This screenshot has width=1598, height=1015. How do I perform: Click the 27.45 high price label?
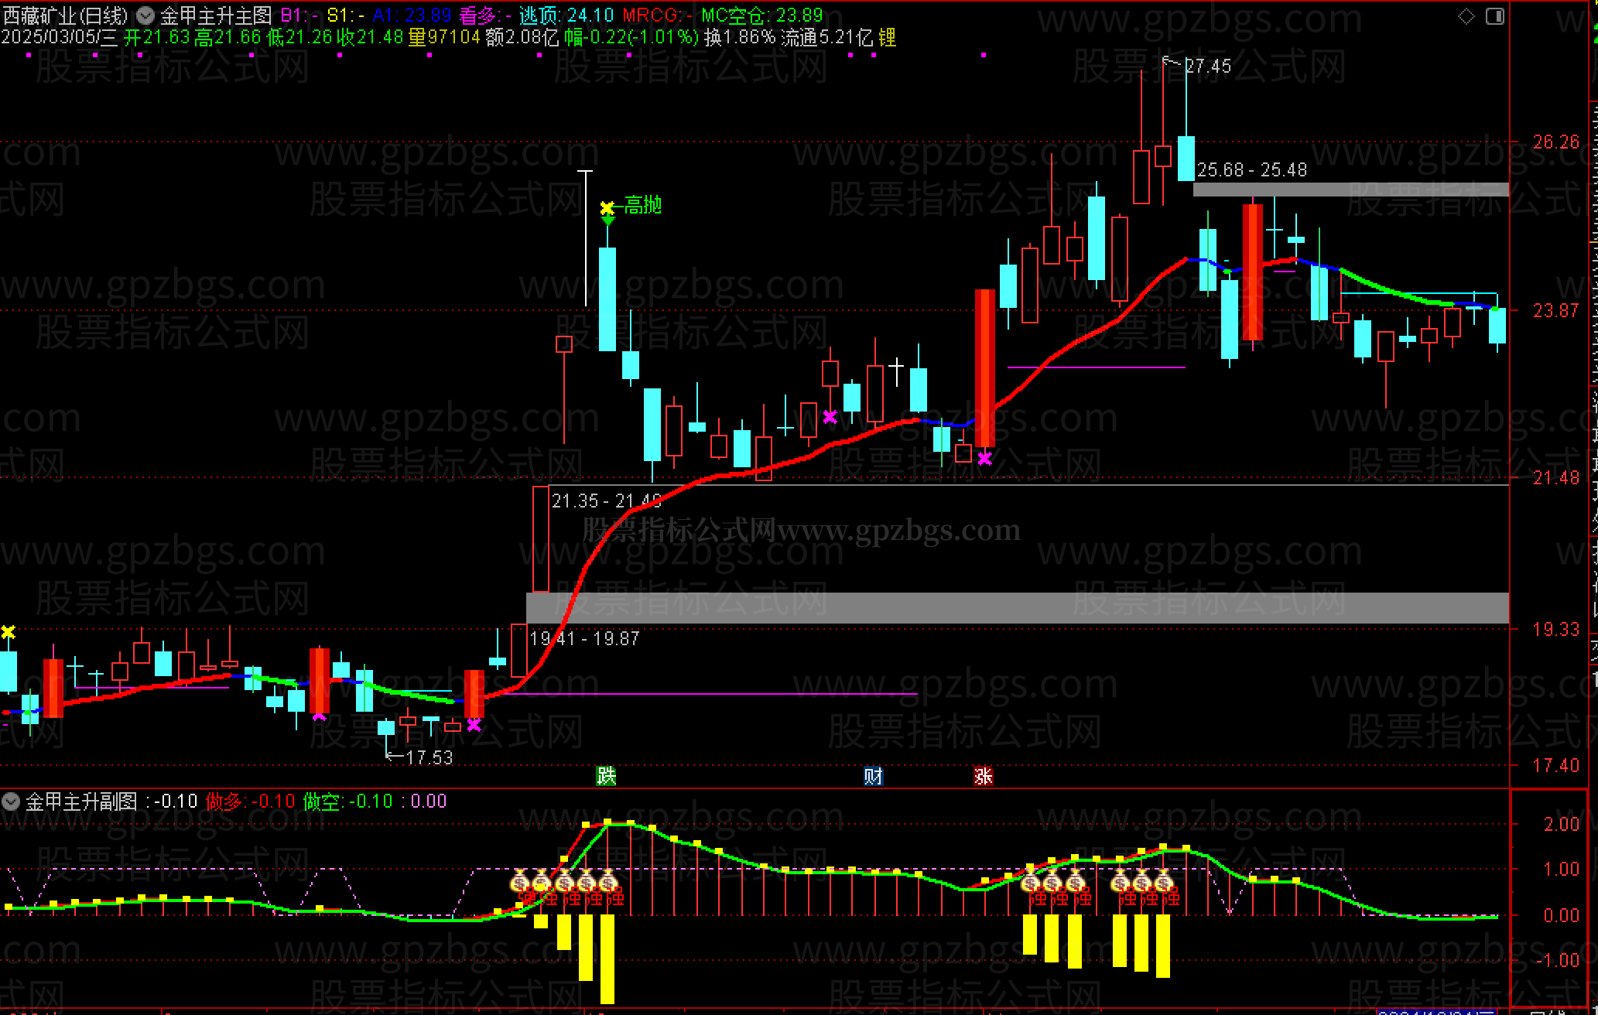pyautogui.click(x=1207, y=67)
